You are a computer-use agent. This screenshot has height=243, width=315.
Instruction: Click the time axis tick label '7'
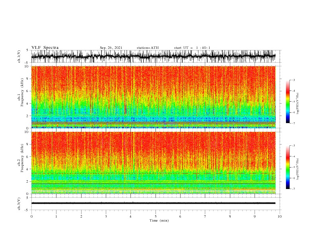(x=205, y=216)
